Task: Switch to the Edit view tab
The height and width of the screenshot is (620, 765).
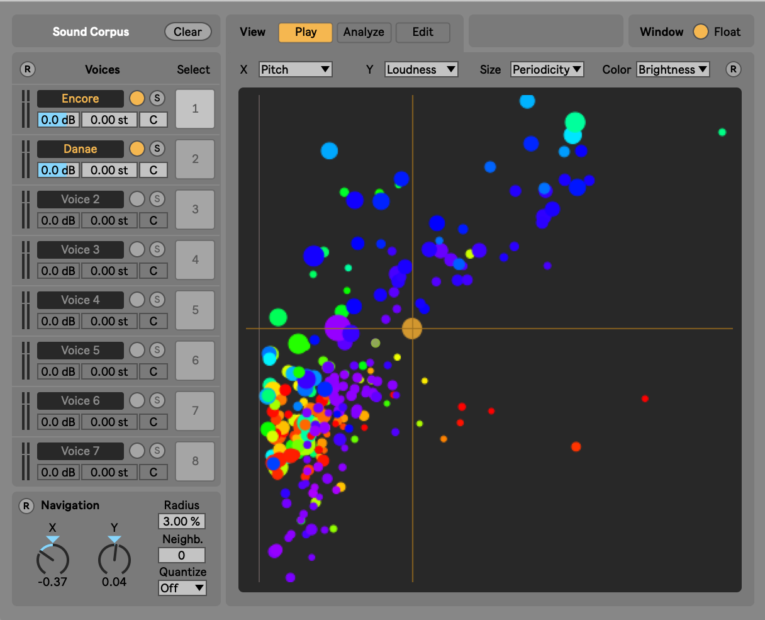Action: (x=423, y=32)
